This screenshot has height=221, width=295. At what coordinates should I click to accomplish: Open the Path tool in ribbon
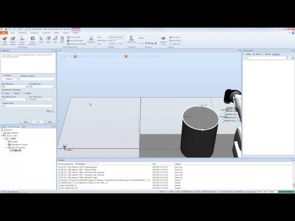coord(55,40)
